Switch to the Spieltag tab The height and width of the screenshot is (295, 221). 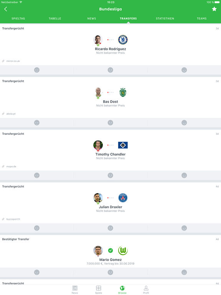click(x=18, y=18)
